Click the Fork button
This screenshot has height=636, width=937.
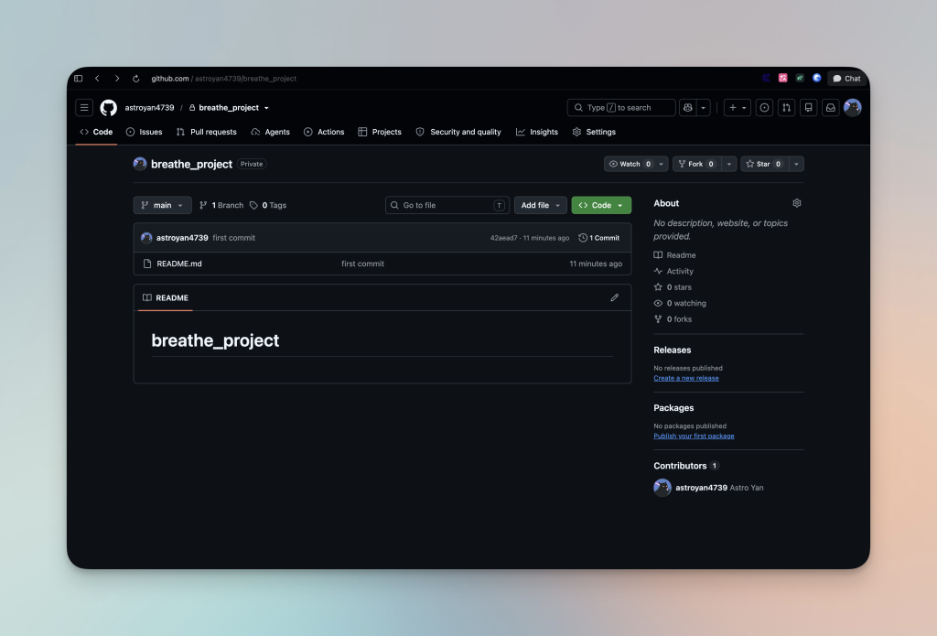pyautogui.click(x=696, y=164)
